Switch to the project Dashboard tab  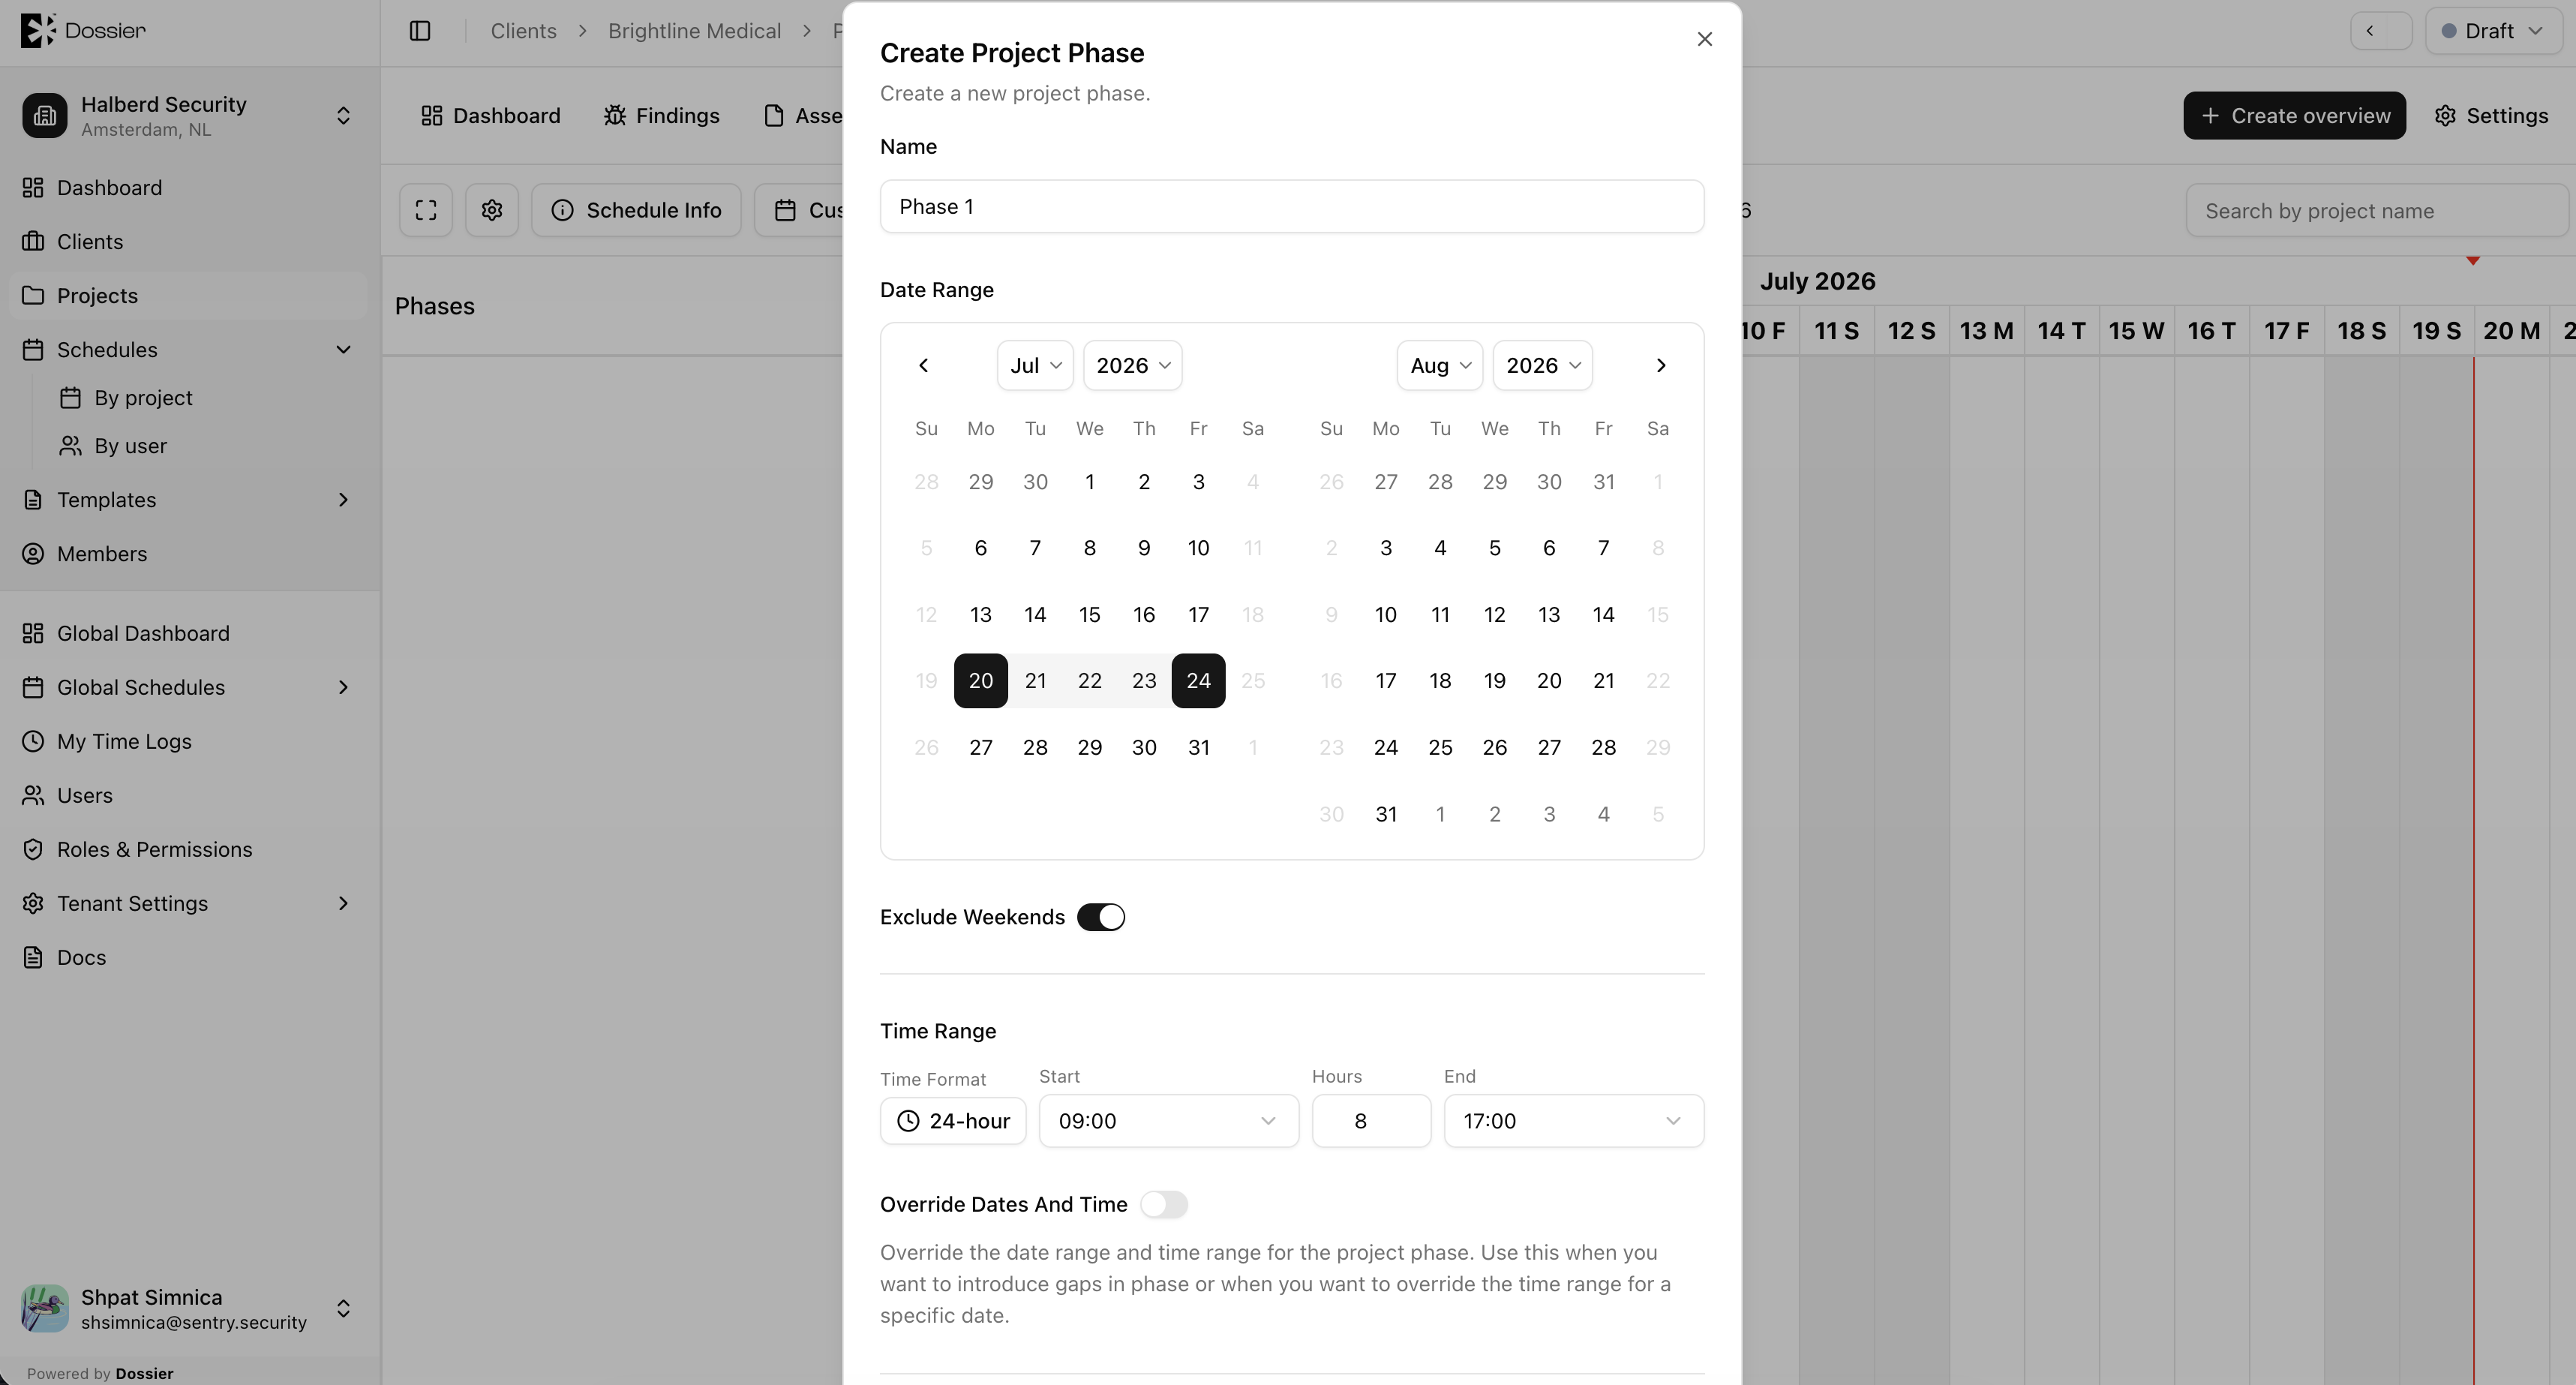click(x=490, y=116)
